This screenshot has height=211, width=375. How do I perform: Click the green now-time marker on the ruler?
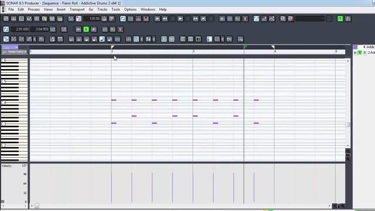pos(245,47)
